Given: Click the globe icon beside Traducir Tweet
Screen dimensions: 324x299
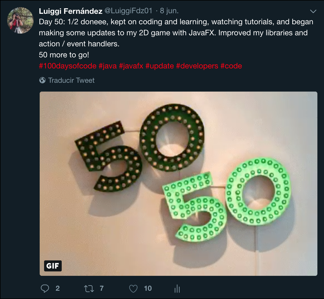Looking at the screenshot, I should pyautogui.click(x=42, y=80).
